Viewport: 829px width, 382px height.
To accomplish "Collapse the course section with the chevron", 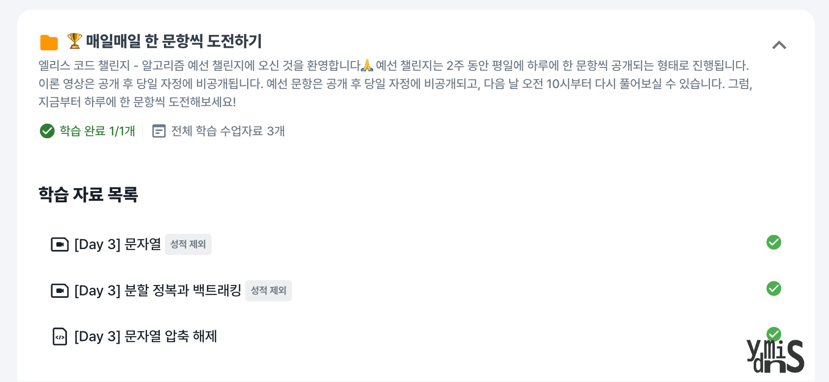I will (779, 45).
